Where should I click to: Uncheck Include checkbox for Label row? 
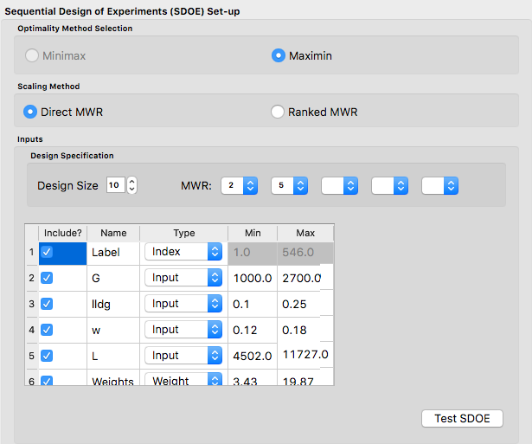click(48, 252)
